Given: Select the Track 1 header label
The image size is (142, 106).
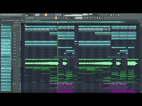Looking at the screenshot, I should coord(14,26).
